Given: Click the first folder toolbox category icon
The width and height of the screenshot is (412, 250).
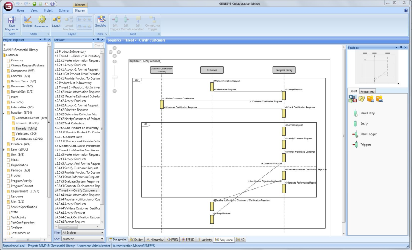Looking at the screenshot, I should tap(370, 99).
